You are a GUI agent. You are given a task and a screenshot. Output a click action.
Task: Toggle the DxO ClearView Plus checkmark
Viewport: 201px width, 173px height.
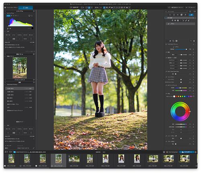coord(166,71)
